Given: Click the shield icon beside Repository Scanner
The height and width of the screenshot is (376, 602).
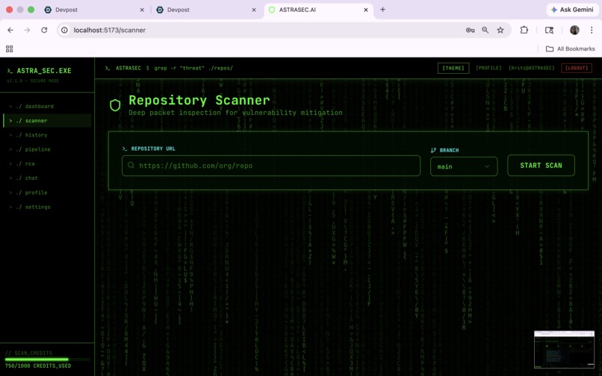Looking at the screenshot, I should coord(115,105).
